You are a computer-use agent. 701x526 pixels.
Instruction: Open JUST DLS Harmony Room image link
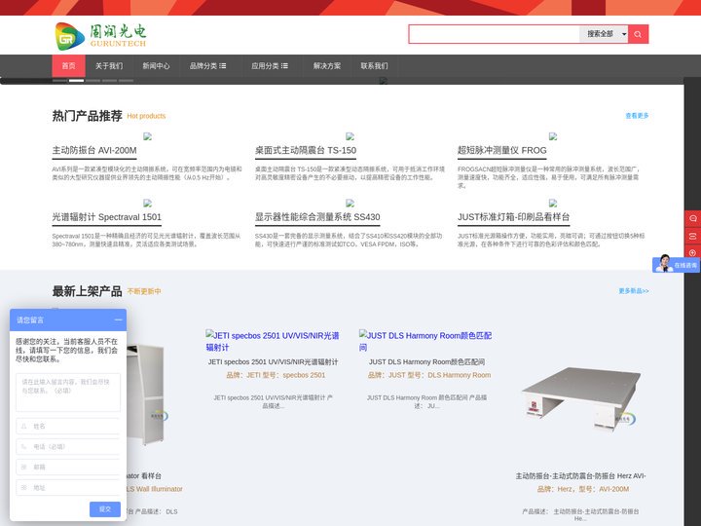coord(425,341)
